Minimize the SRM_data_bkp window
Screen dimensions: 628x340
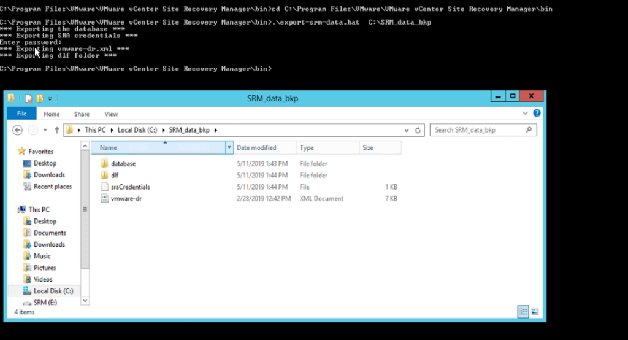(x=498, y=96)
